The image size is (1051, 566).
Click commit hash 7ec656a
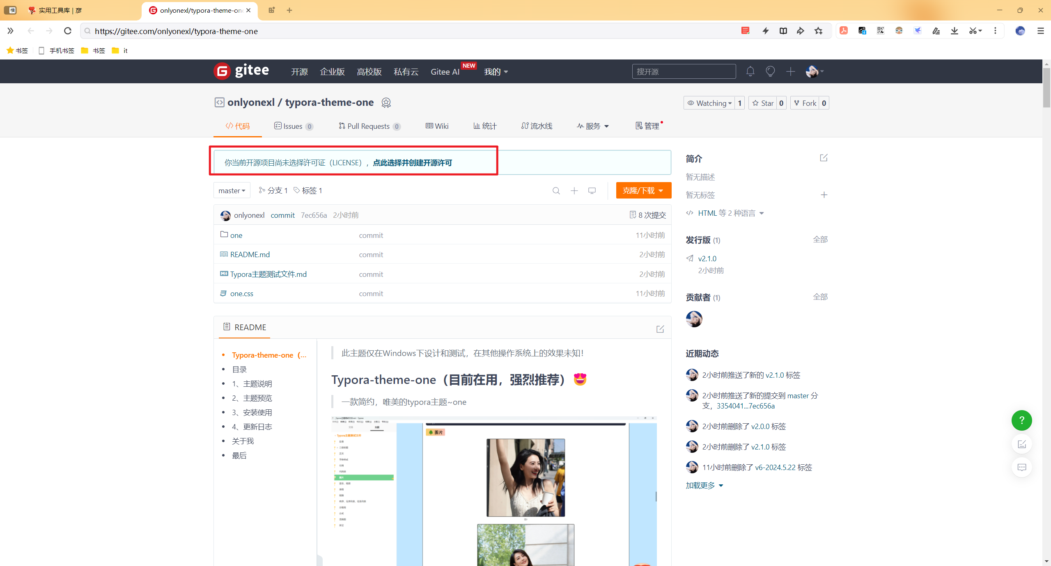coord(314,215)
